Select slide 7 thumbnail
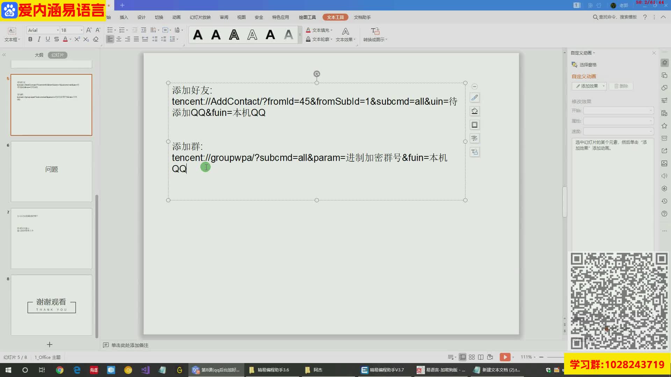The image size is (671, 377). point(51,238)
